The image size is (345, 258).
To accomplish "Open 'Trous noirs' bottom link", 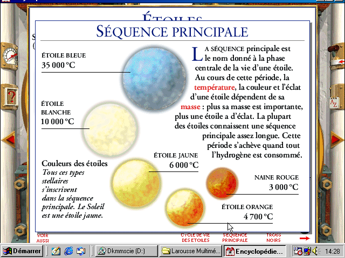I will tap(273, 238).
